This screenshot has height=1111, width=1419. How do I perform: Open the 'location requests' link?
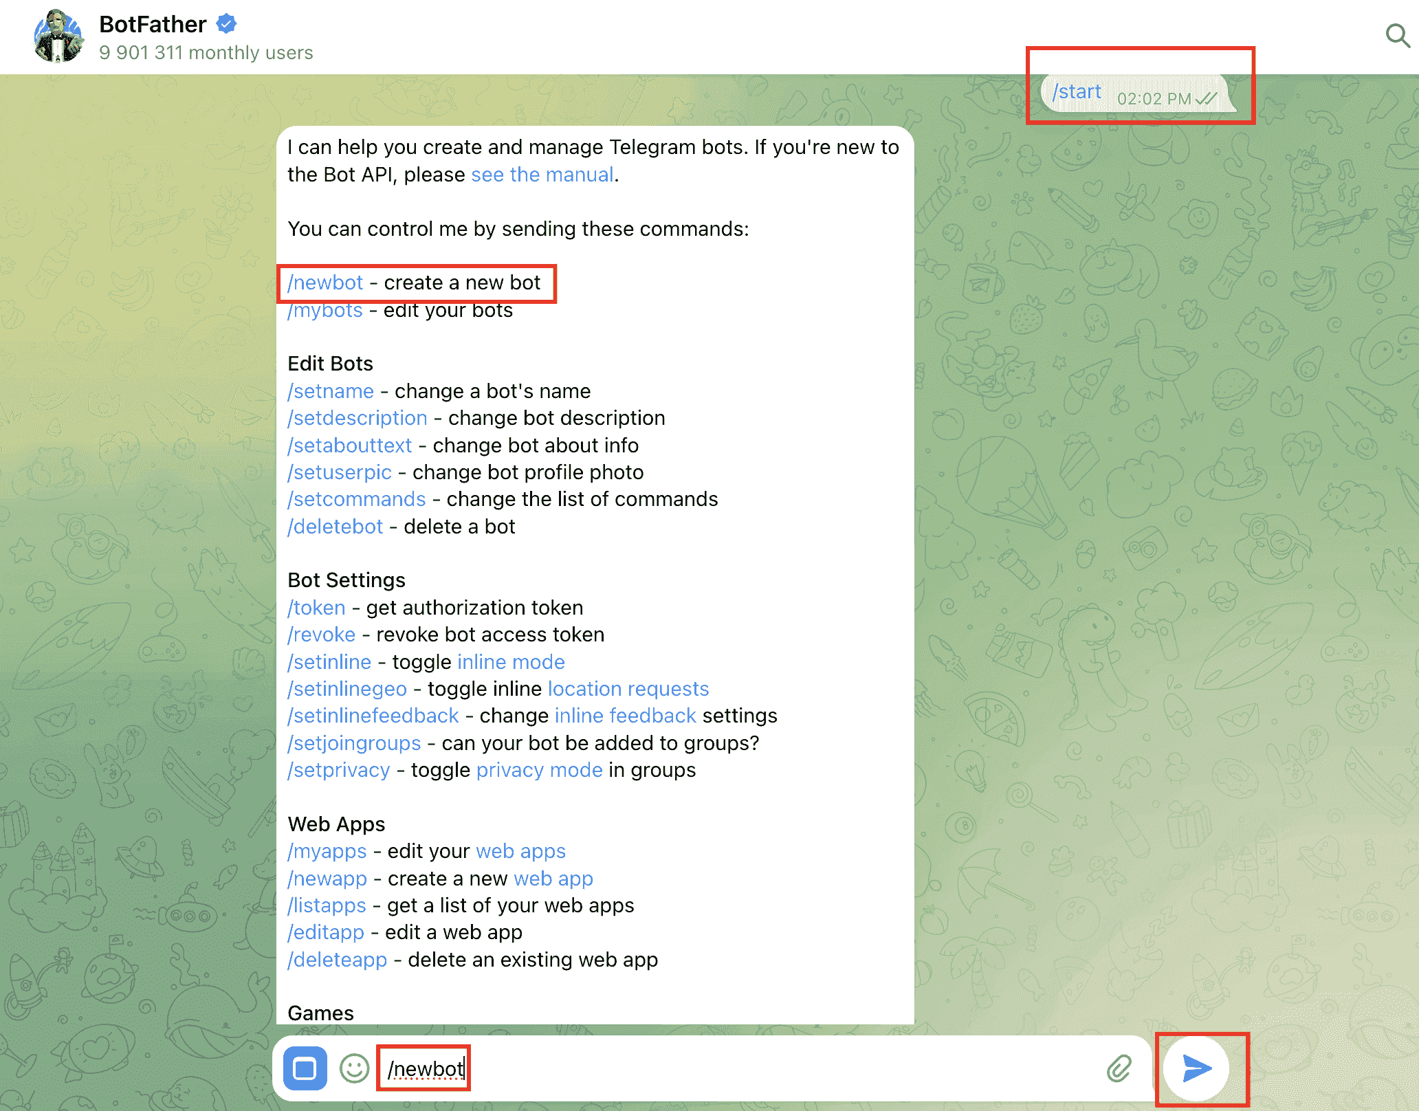pos(628,689)
